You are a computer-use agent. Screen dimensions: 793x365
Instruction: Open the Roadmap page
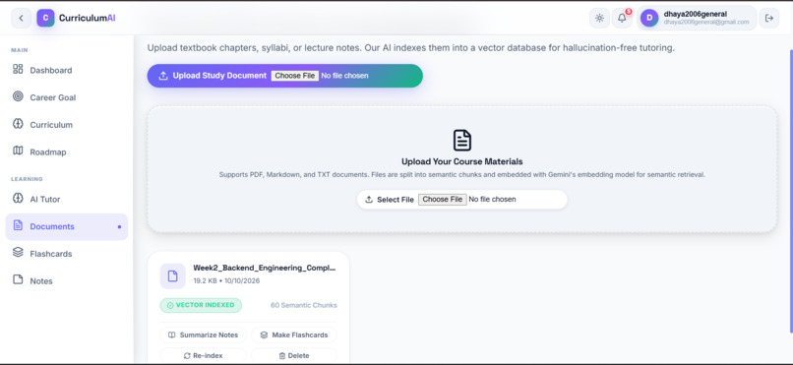click(67, 152)
